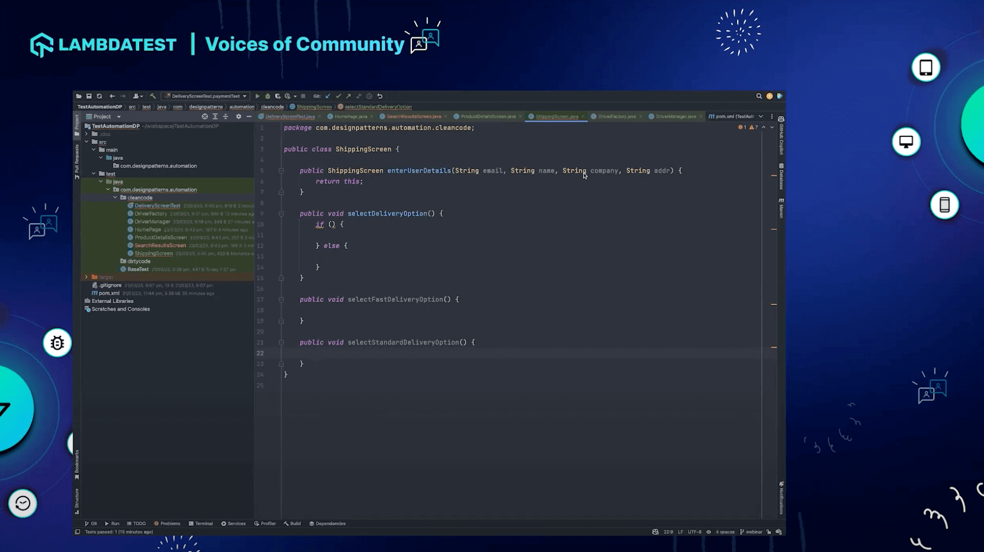Open Project panel settings gear
Image resolution: width=984 pixels, height=552 pixels.
pyautogui.click(x=238, y=116)
